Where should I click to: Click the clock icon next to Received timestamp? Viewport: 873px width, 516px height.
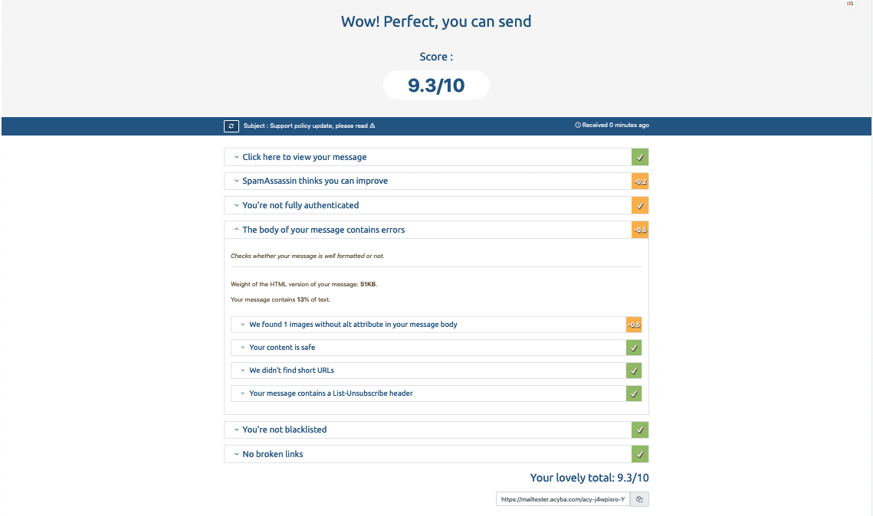[x=577, y=125]
